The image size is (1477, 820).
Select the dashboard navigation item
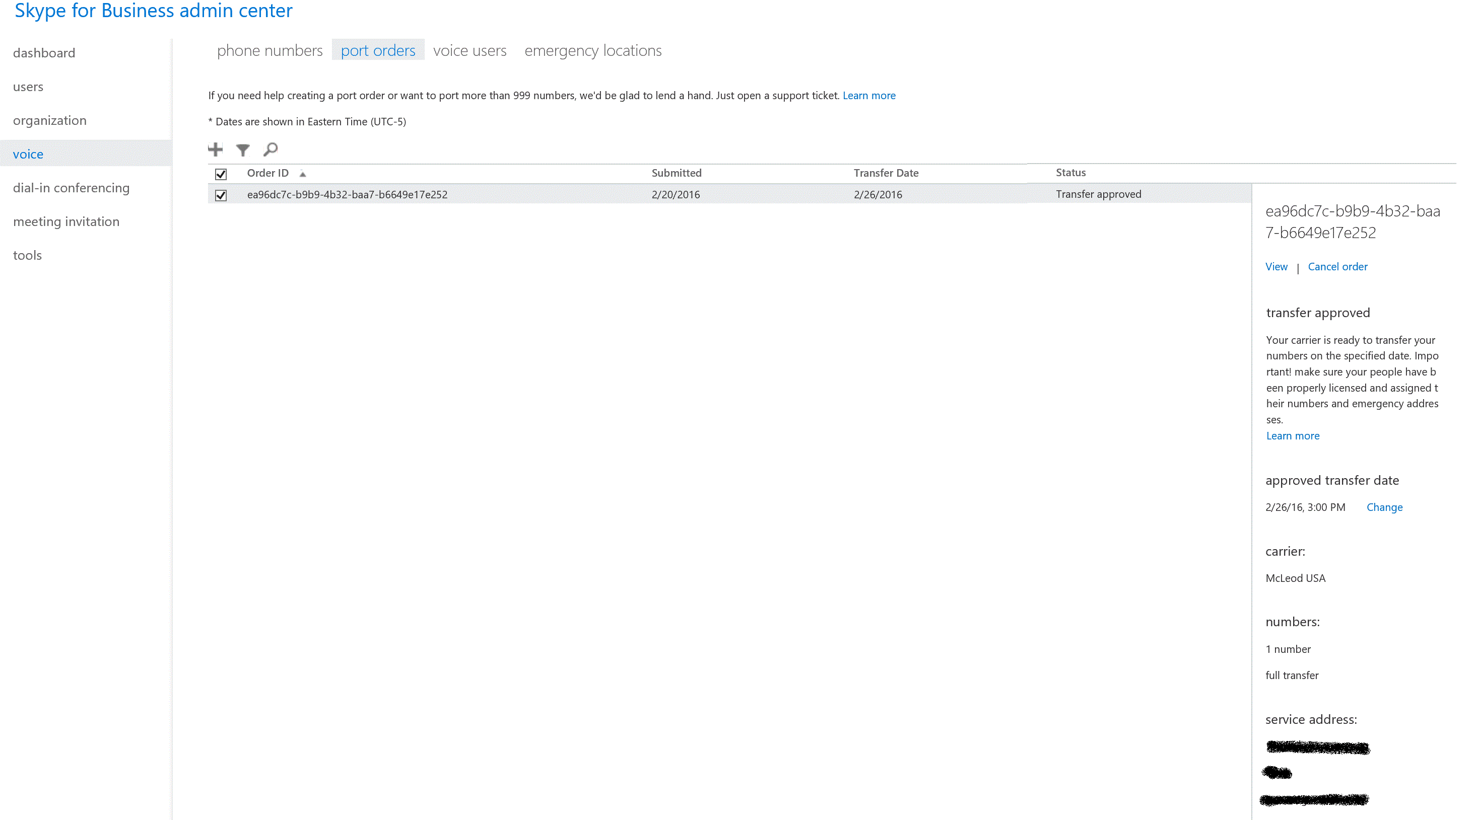point(43,51)
